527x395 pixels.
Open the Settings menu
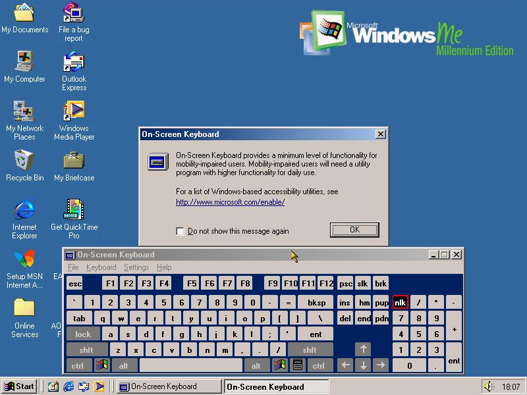point(136,267)
